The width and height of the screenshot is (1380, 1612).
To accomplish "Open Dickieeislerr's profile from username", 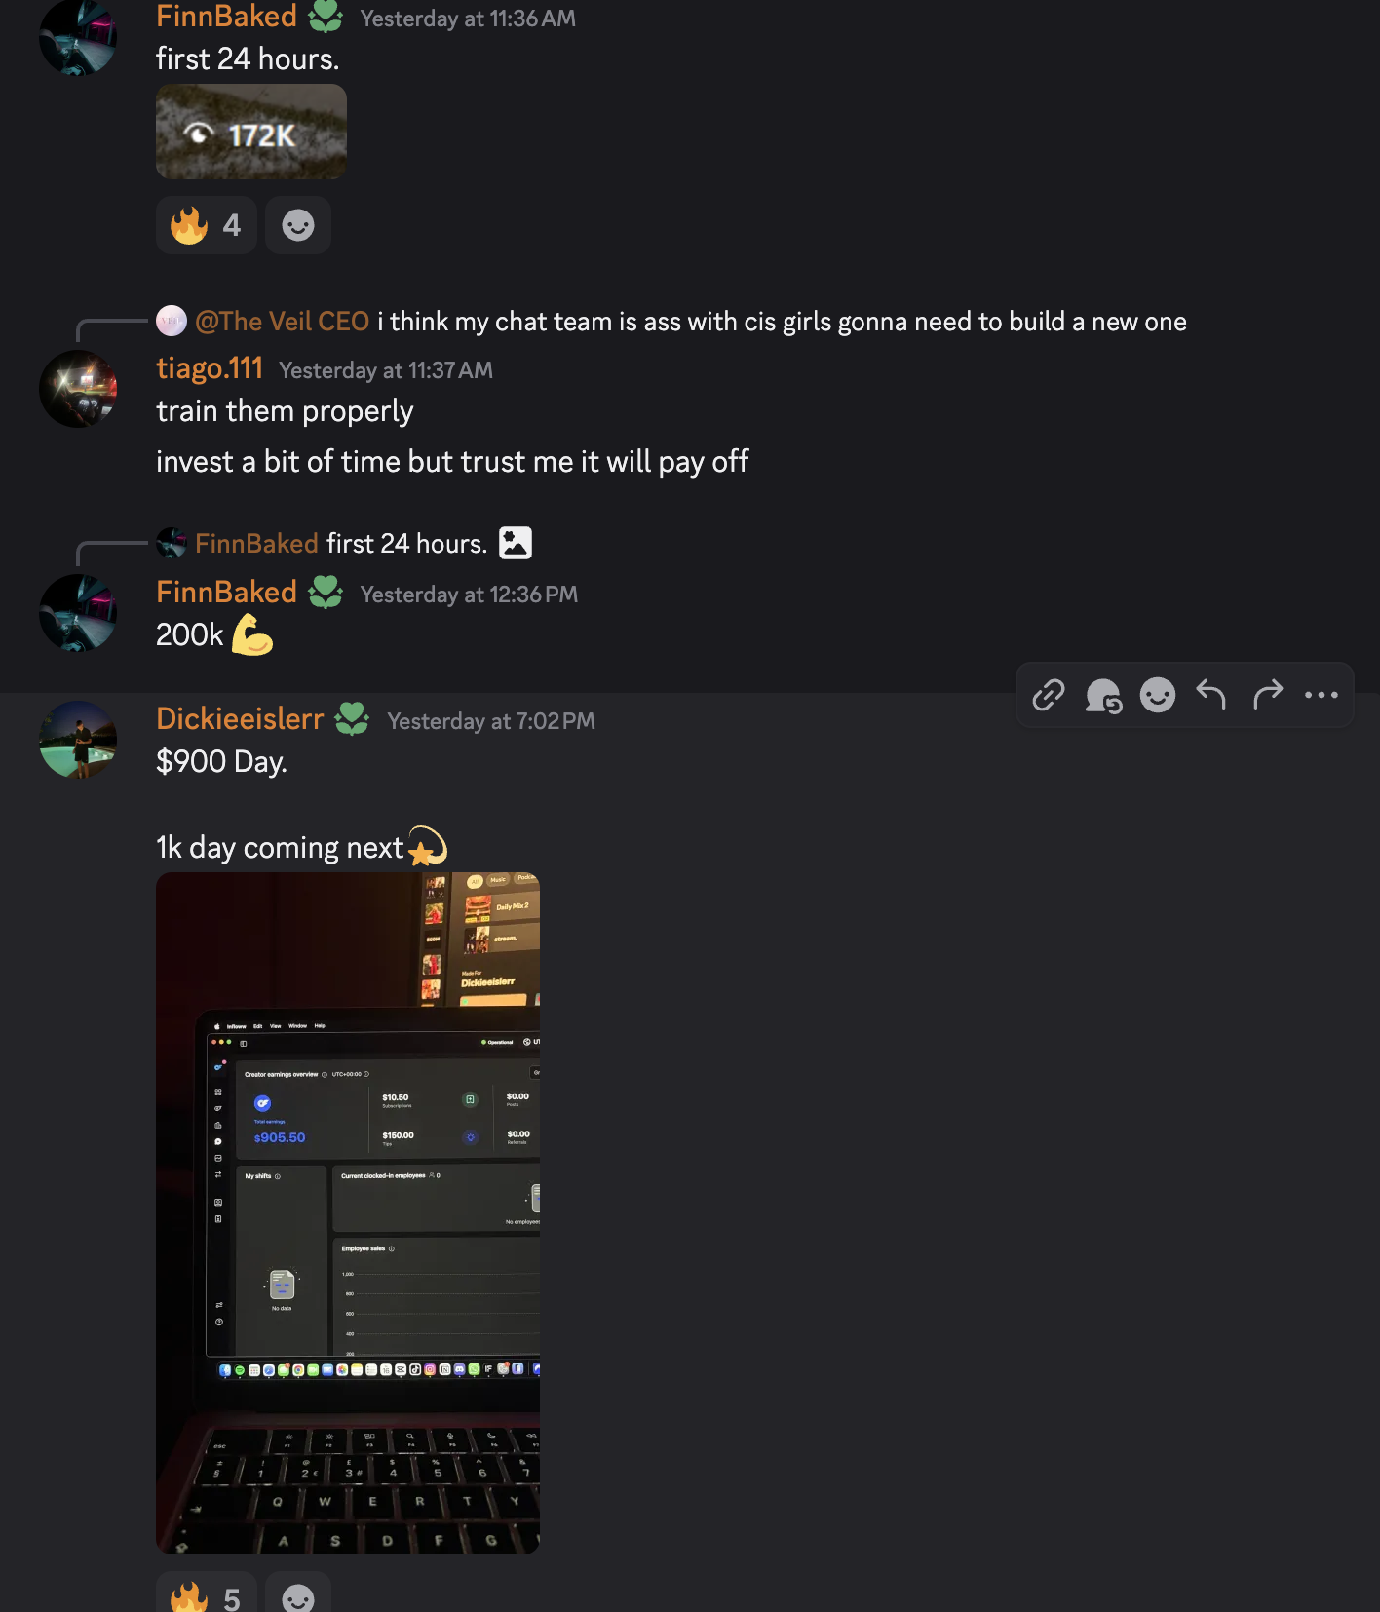I will [x=240, y=718].
